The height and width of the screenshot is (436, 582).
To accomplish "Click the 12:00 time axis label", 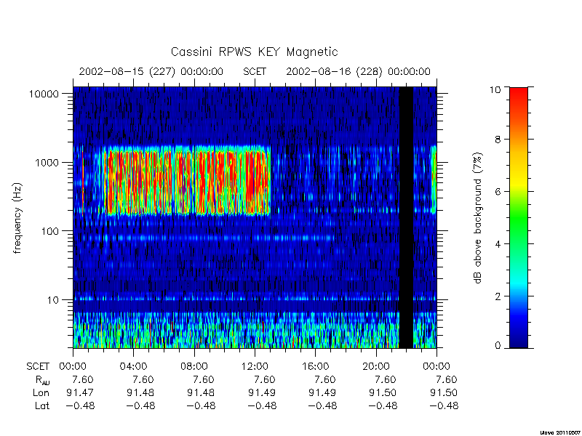I will click(x=255, y=367).
